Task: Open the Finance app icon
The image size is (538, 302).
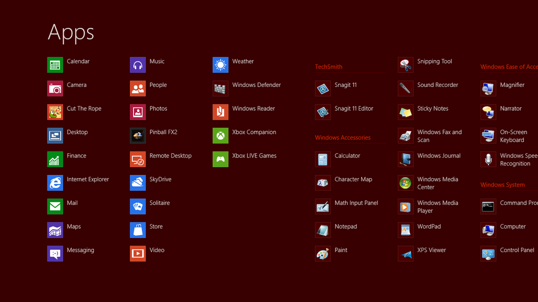Action: point(55,159)
